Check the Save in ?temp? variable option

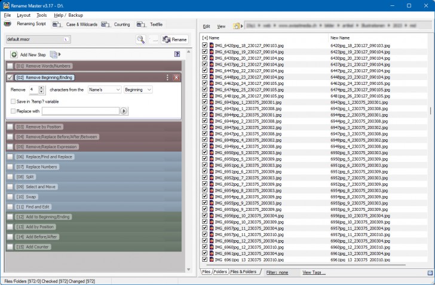14,102
